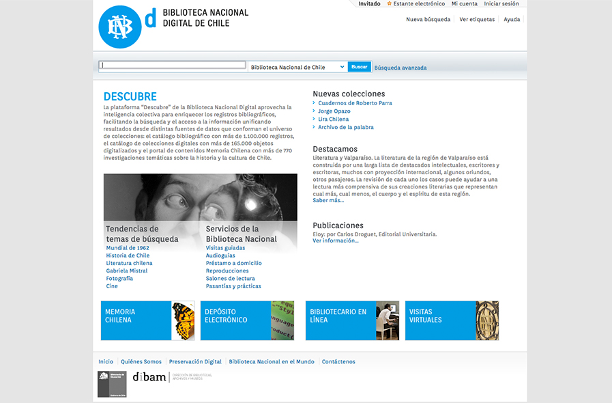Open Preservación Digital footer link
The height and width of the screenshot is (403, 612).
click(195, 361)
